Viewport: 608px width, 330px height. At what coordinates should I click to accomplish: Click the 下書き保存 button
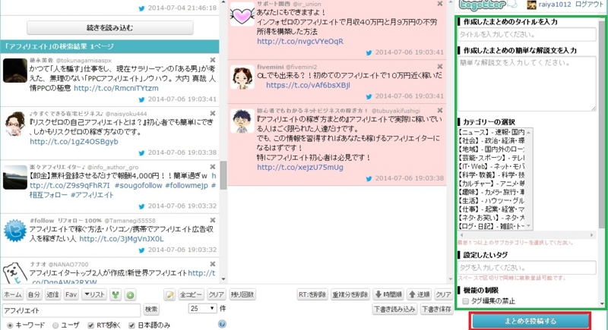tap(436, 309)
